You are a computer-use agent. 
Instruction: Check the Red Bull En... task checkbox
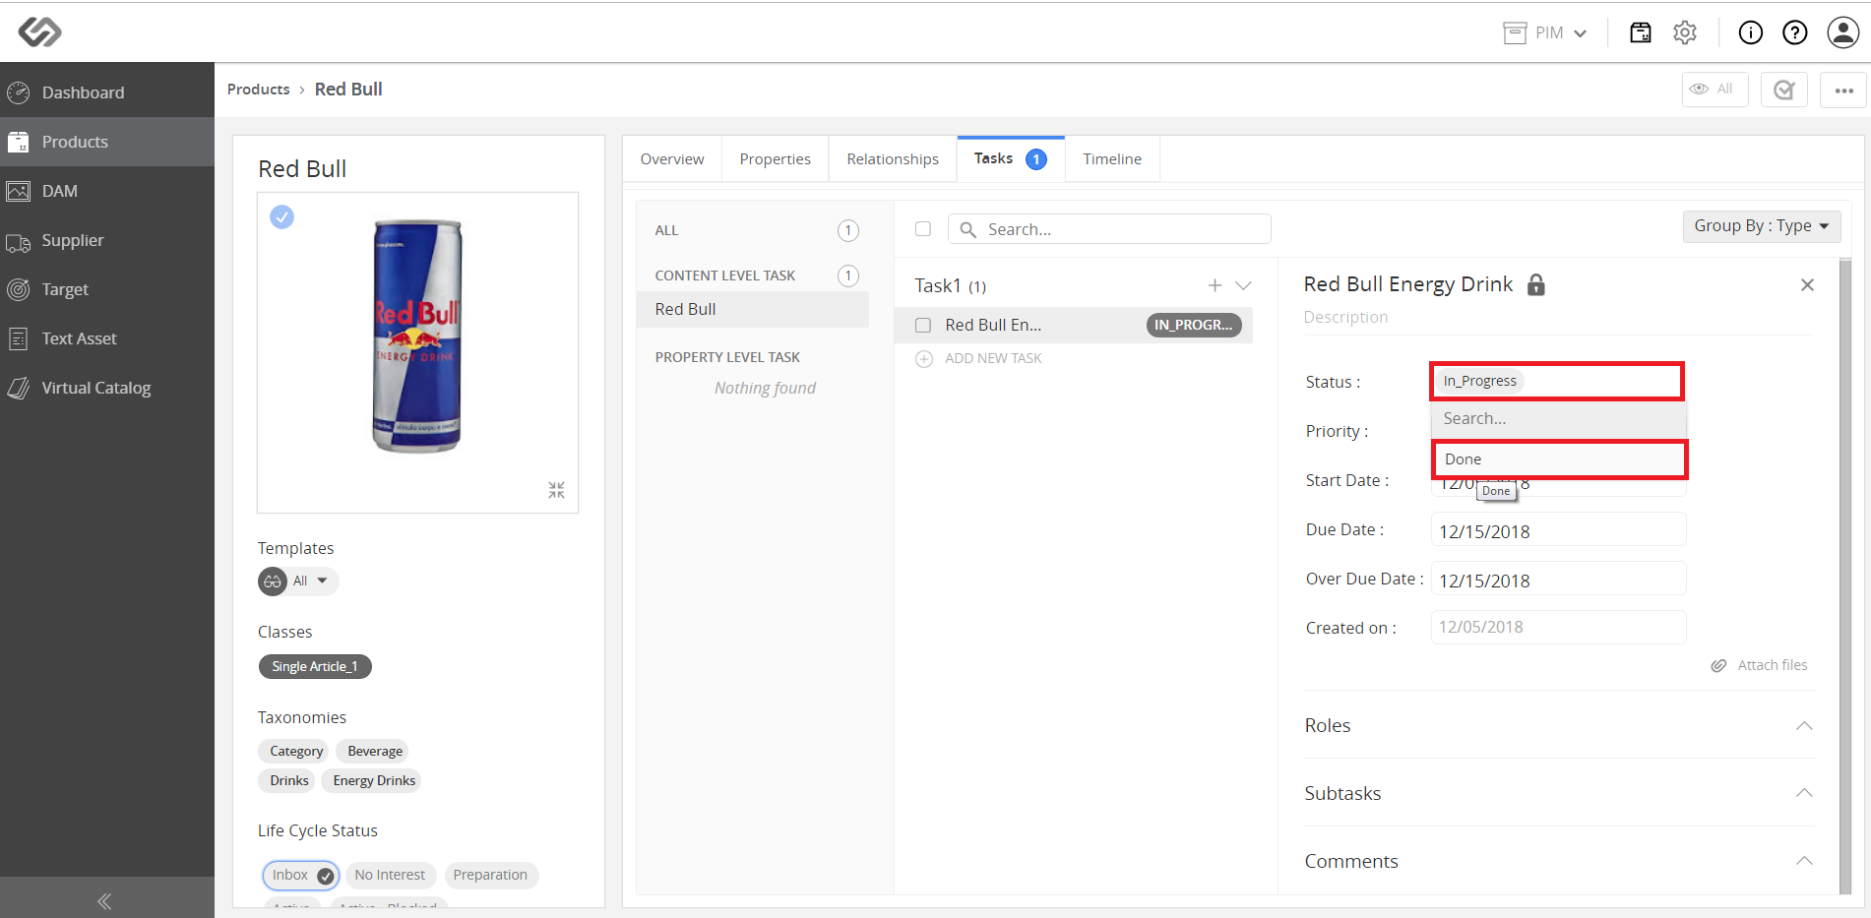(923, 326)
